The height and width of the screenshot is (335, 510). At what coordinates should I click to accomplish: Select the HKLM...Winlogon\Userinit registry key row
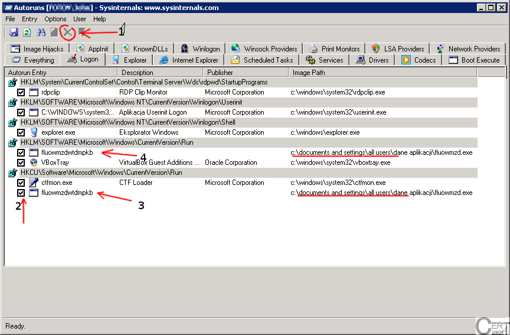click(x=241, y=103)
